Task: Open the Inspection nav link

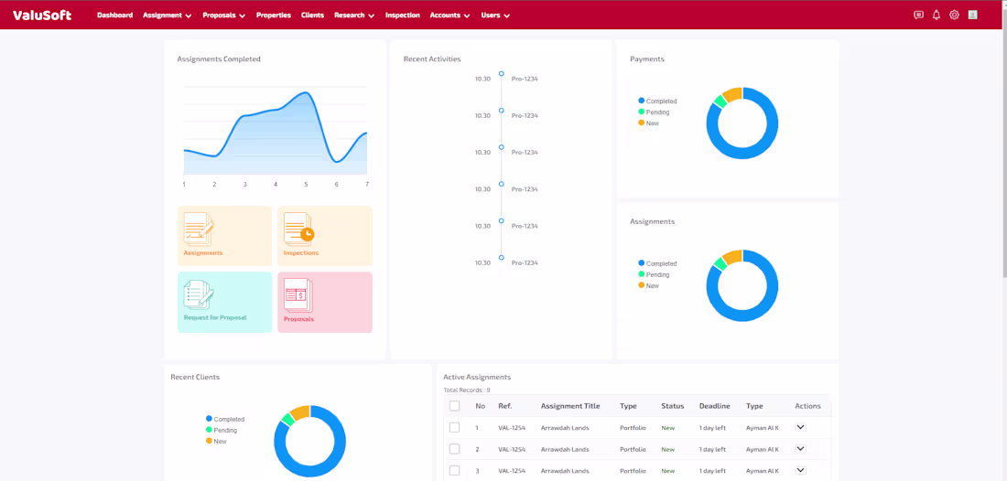Action: [x=403, y=16]
